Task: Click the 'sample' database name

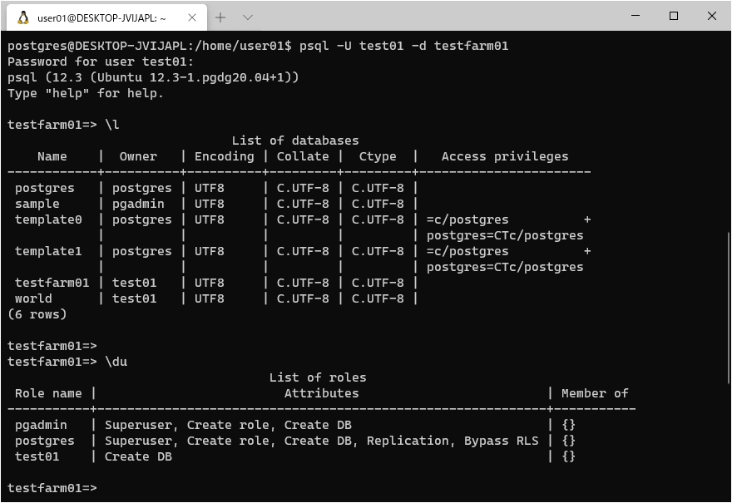Action: click(37, 205)
